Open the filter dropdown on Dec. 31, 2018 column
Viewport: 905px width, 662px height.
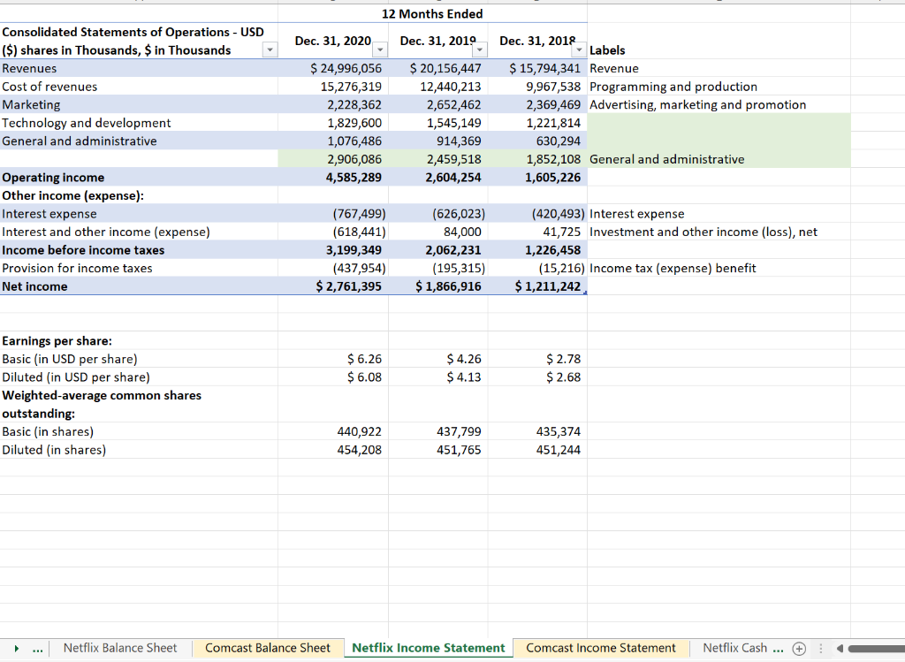point(581,49)
